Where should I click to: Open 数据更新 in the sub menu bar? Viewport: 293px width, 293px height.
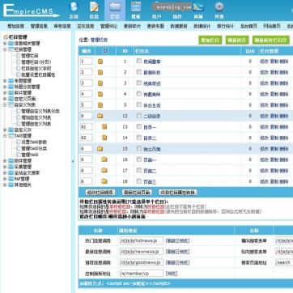179,26
